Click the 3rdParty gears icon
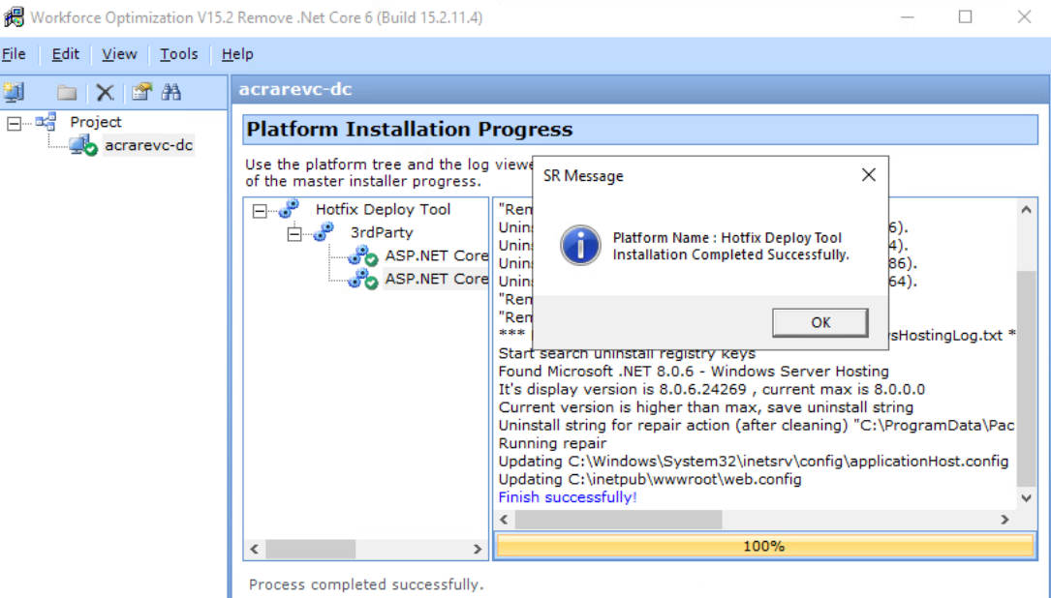Image resolution: width=1051 pixels, height=598 pixels. (x=324, y=232)
